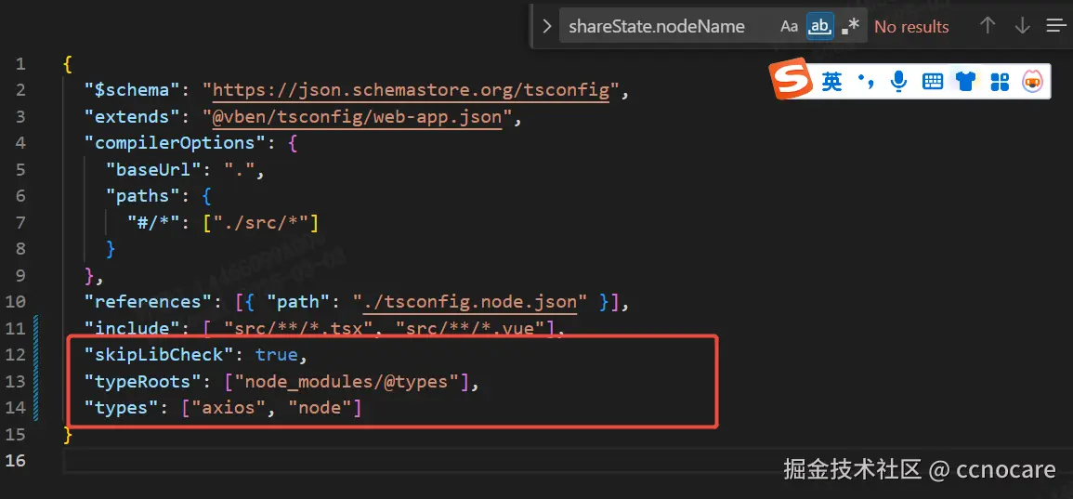This screenshot has height=499, width=1073.
Task: Click the "references" key
Action: click(x=148, y=302)
